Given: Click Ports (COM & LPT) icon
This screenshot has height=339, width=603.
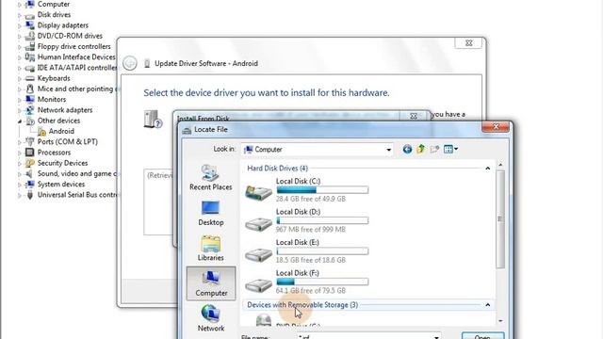Looking at the screenshot, I should point(29,142).
